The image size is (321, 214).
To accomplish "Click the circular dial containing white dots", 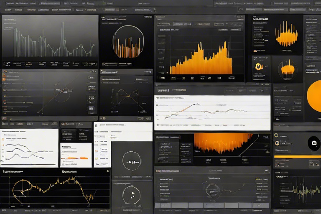I will point(131,195).
